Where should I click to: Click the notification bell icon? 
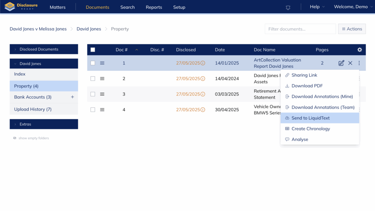pyautogui.click(x=288, y=7)
